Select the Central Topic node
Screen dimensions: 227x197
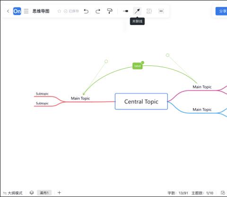point(141,101)
